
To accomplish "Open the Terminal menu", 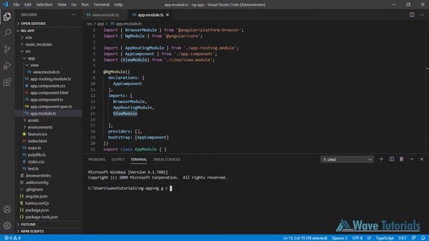I will [x=101, y=5].
